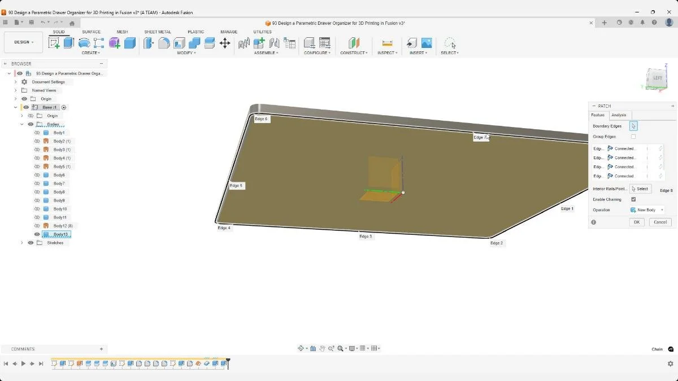This screenshot has height=381, width=678.
Task: Collapse the Bodies folder in the browser
Action: click(x=21, y=124)
